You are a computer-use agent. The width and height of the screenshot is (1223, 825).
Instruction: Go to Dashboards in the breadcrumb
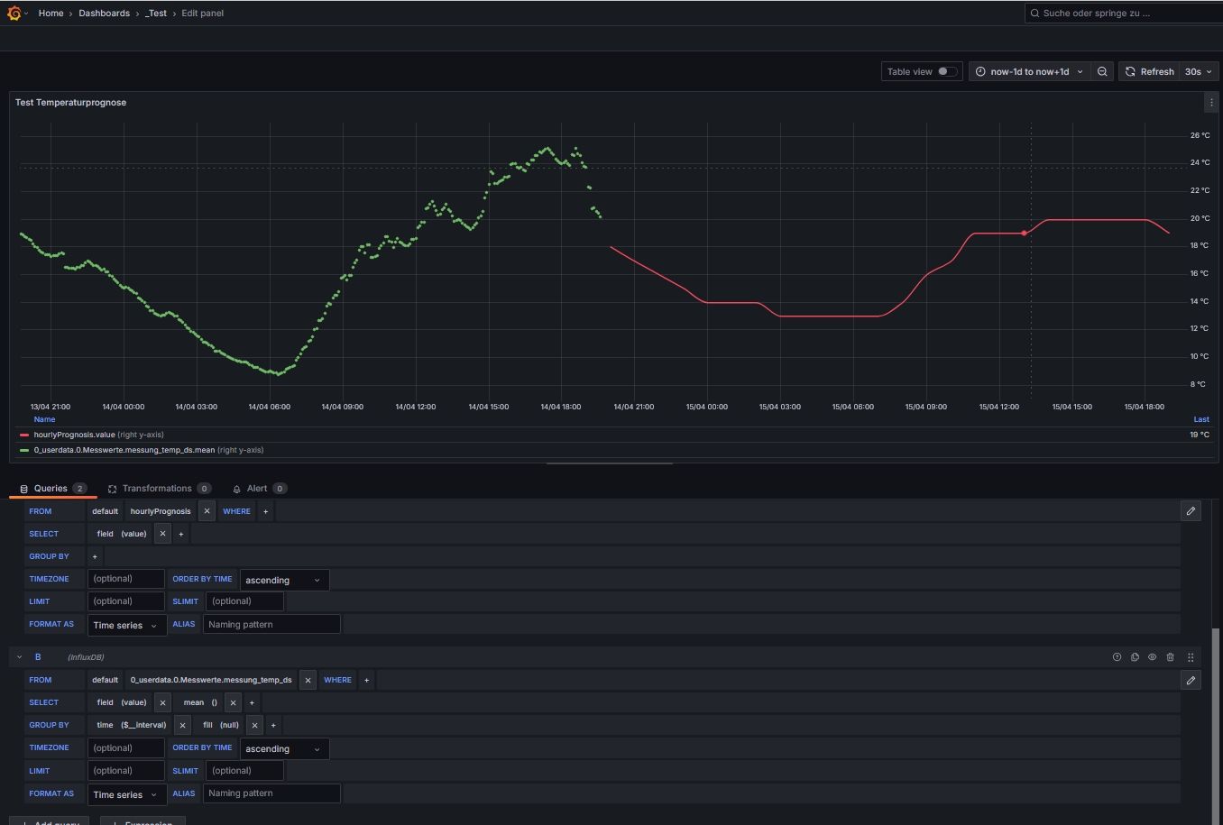coord(104,14)
